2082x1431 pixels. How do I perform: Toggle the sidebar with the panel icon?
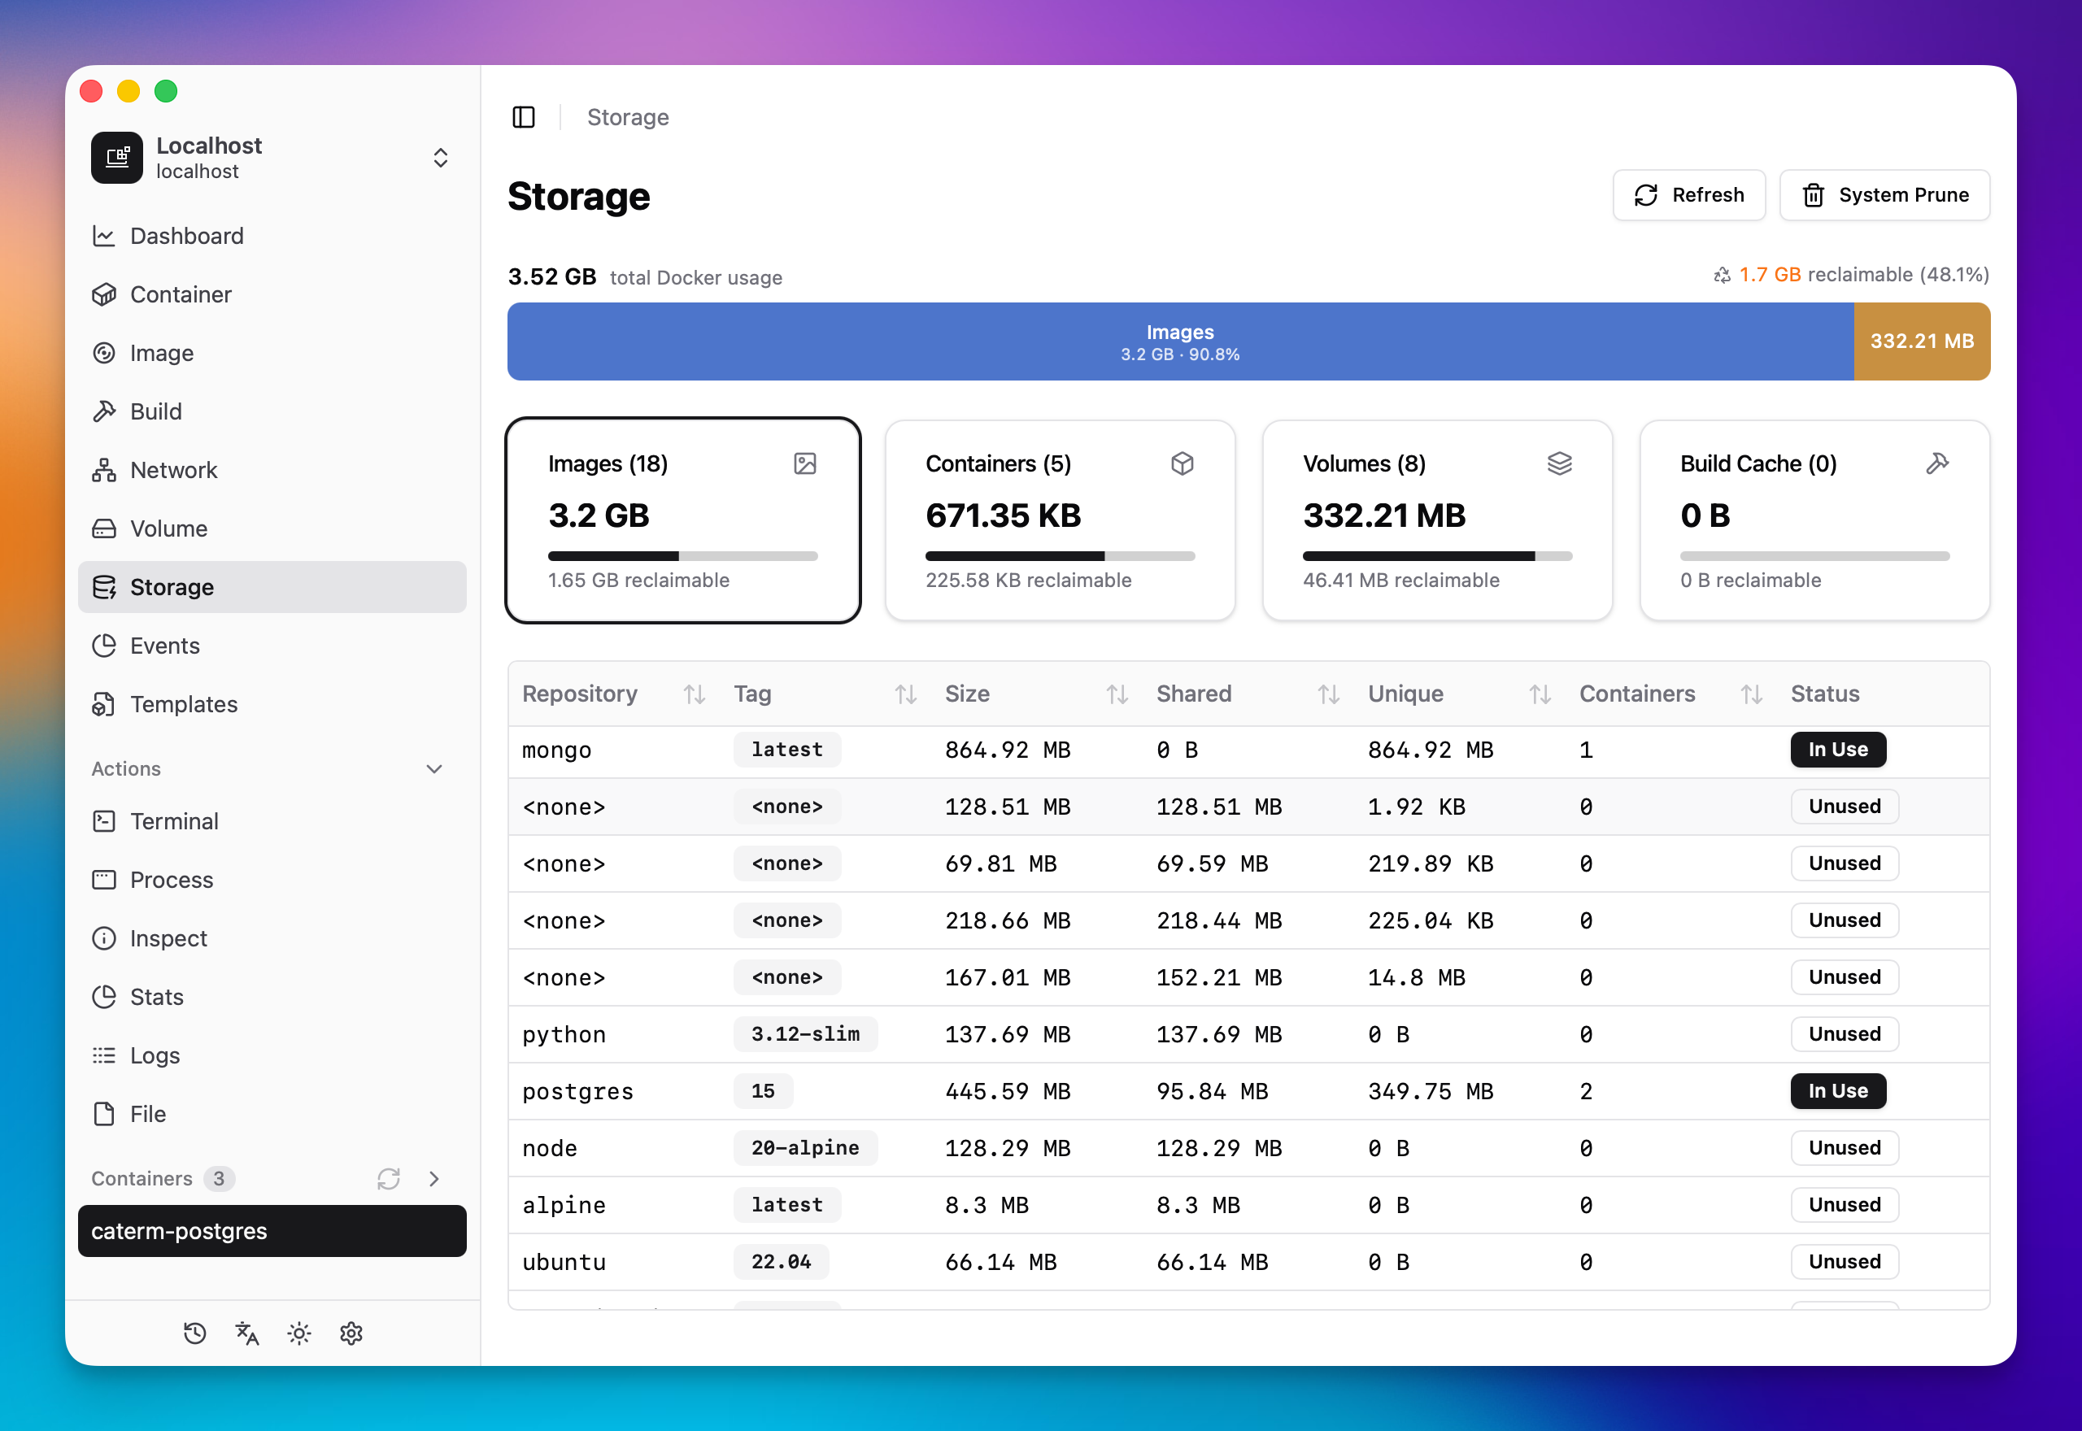click(x=524, y=116)
